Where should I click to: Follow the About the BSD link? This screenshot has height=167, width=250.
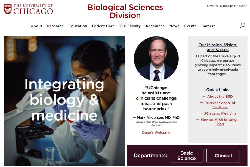pos(220,97)
